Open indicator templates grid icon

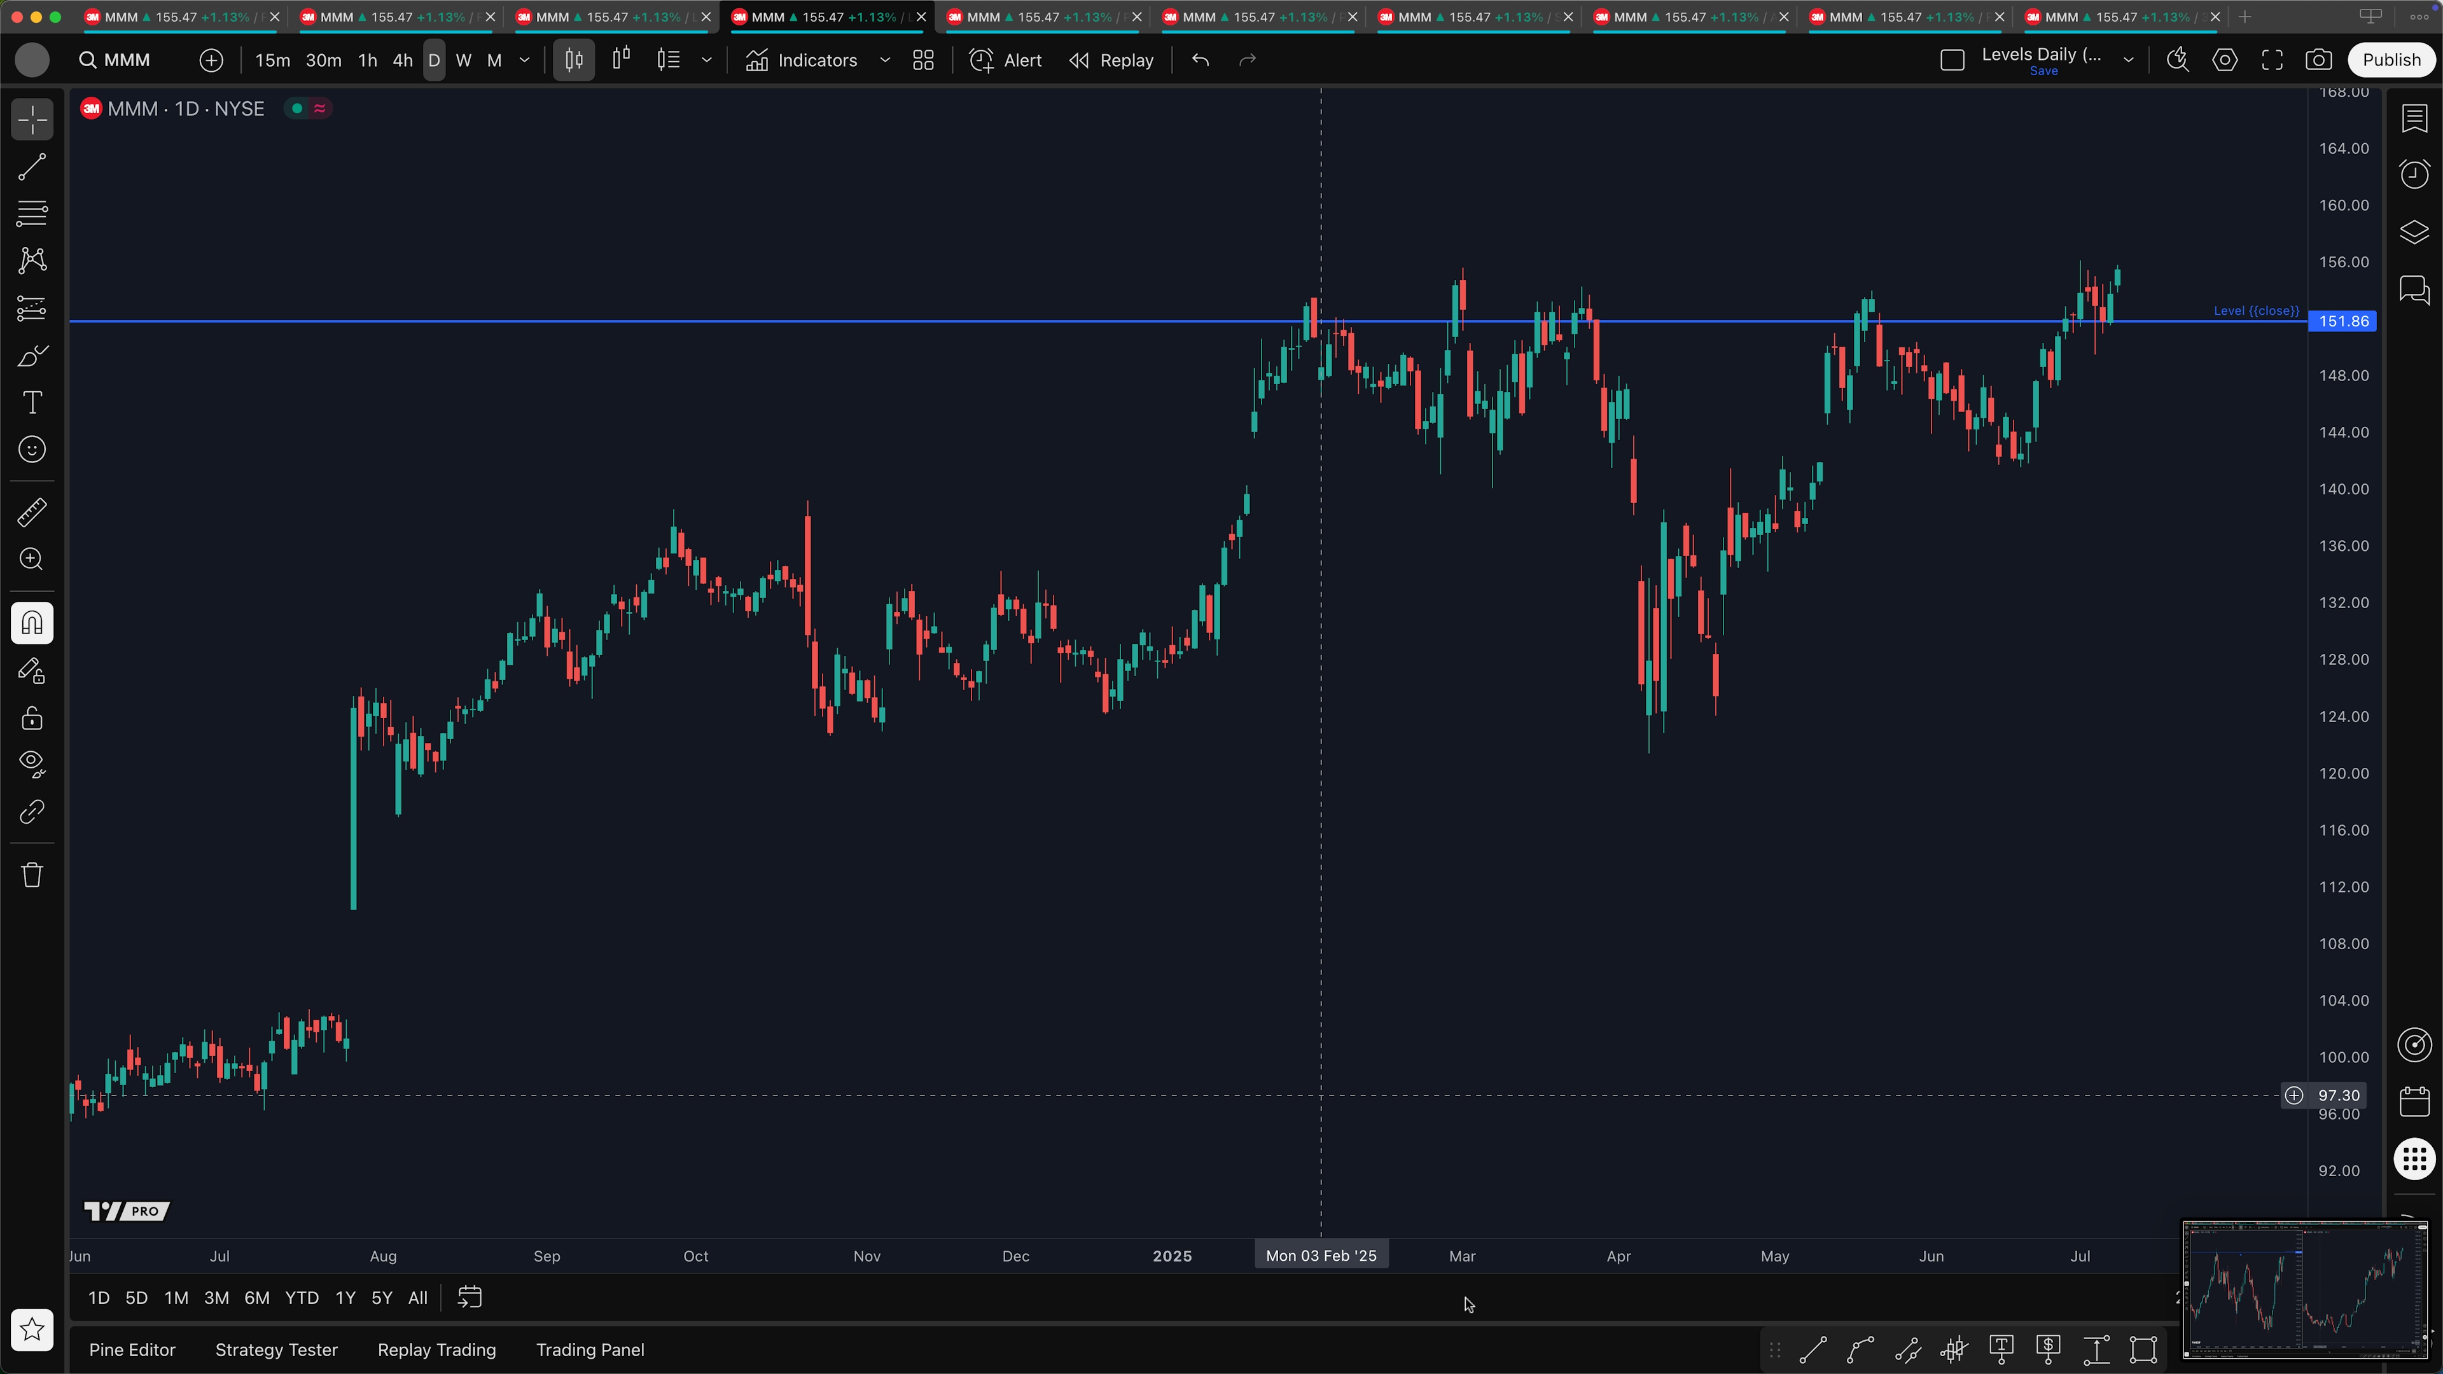[924, 60]
